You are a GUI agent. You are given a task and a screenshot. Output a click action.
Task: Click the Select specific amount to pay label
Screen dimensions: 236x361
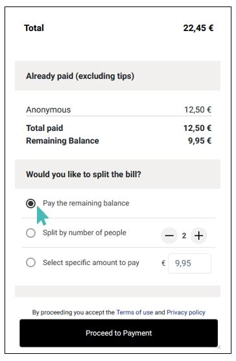click(91, 262)
